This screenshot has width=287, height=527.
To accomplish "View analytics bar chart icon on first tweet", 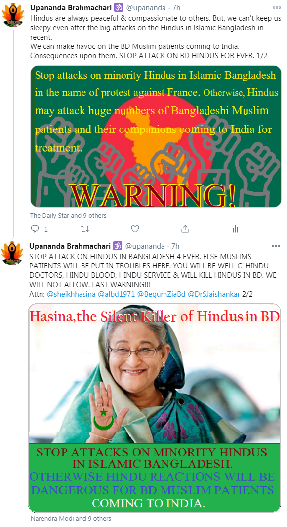I will click(235, 229).
